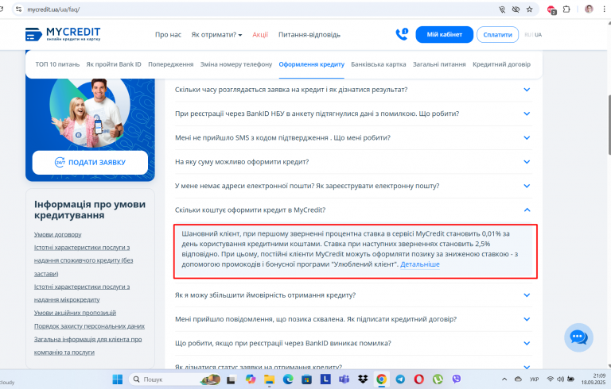Open Opera from the taskbar
Viewport: 611px width, 389px height.
click(419, 379)
